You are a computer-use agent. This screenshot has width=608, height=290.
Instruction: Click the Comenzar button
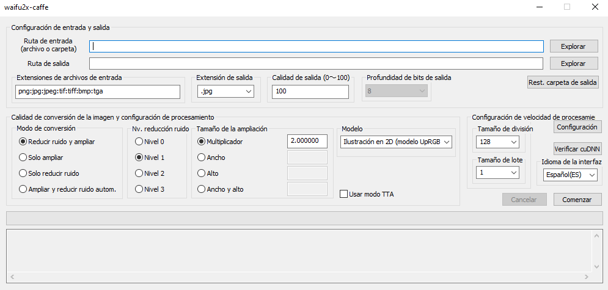pyautogui.click(x=577, y=200)
